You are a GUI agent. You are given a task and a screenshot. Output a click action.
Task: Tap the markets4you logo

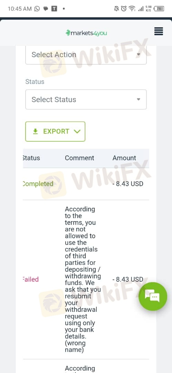click(x=86, y=33)
